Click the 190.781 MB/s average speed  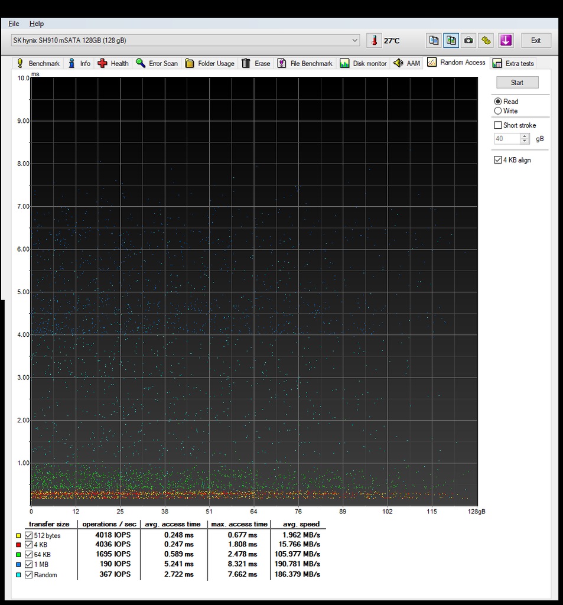coord(298,564)
